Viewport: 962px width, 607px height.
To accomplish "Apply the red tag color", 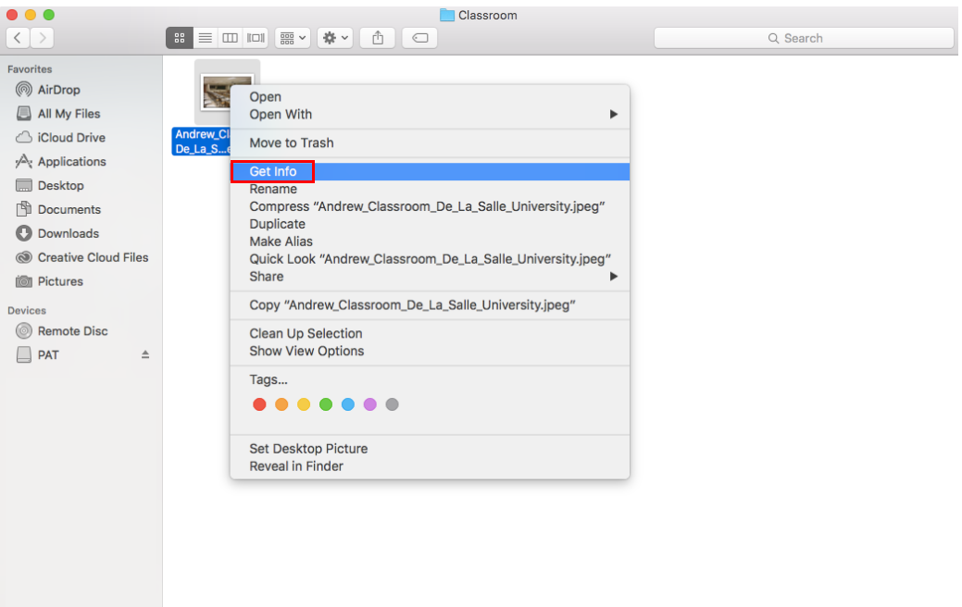I will pyautogui.click(x=259, y=404).
